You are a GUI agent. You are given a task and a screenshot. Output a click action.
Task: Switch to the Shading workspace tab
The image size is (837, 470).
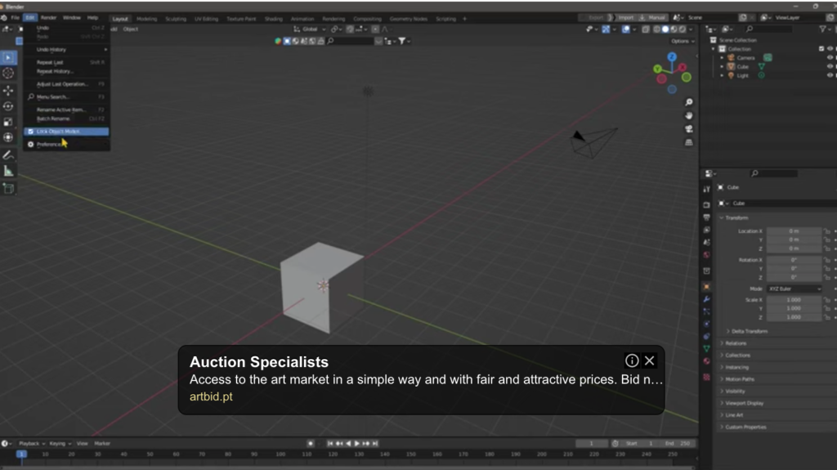[273, 19]
